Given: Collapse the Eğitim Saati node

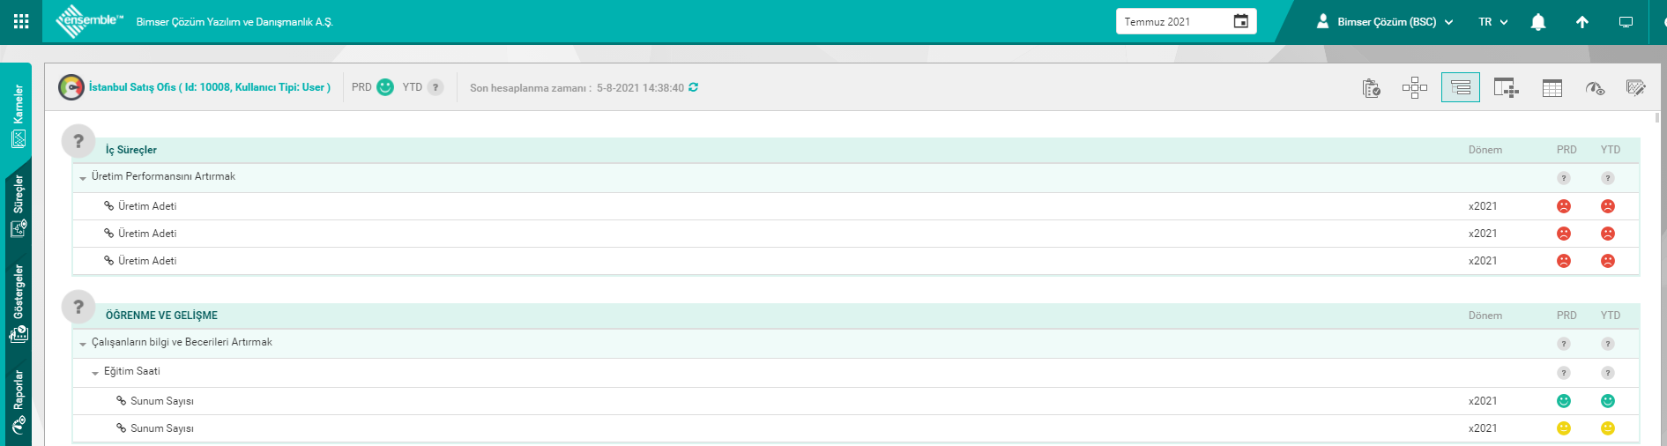Looking at the screenshot, I should click(x=95, y=373).
